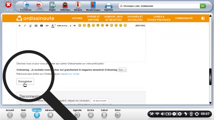Open Ecrire in the bottom dock
This screenshot has height=120, width=214.
91,113
